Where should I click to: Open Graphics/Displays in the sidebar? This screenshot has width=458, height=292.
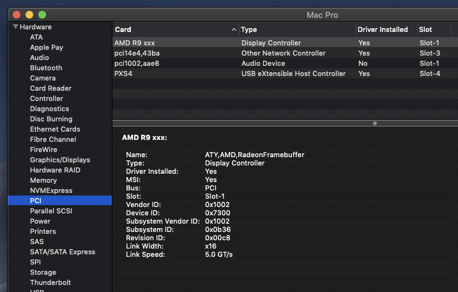click(x=60, y=160)
